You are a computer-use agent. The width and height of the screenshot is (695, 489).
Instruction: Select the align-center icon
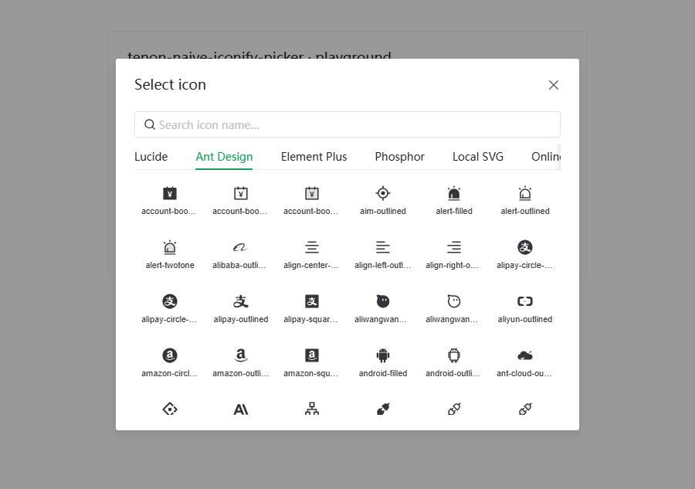pyautogui.click(x=312, y=247)
